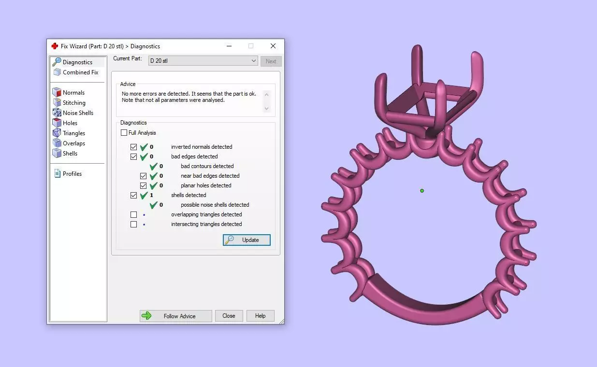Click the Close button
This screenshot has width=597, height=367.
(229, 316)
